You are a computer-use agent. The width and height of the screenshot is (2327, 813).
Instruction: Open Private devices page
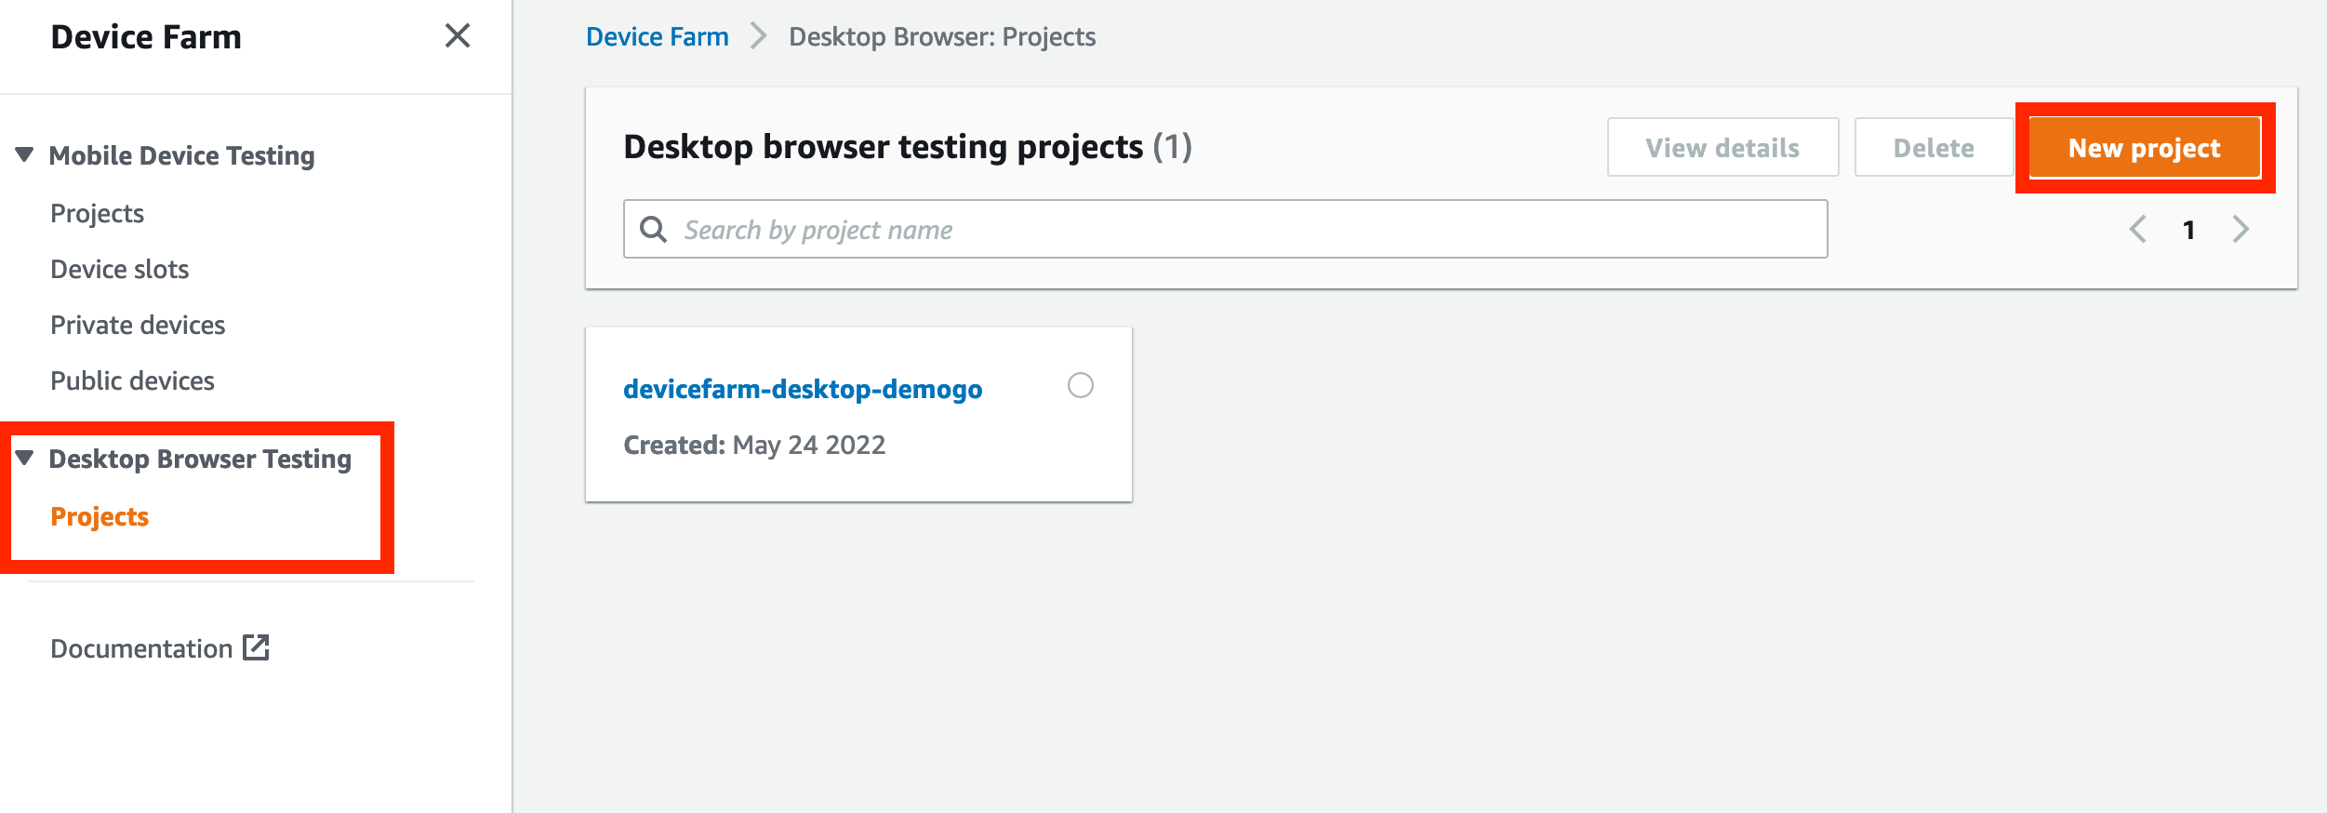tap(138, 326)
